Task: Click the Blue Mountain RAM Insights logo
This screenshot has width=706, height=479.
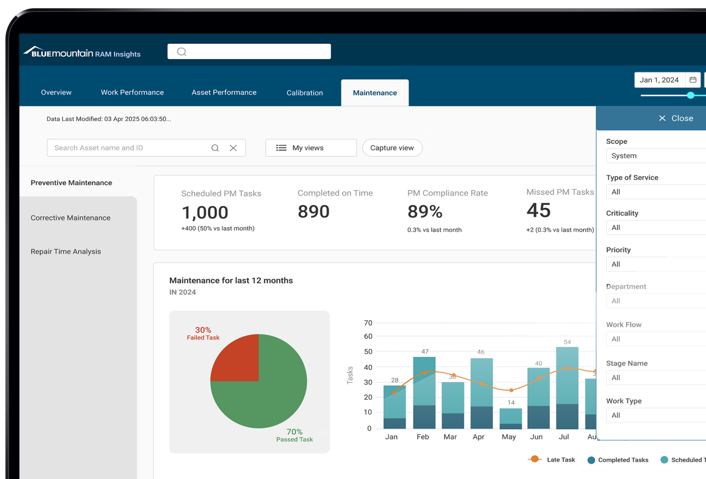Action: tap(82, 53)
